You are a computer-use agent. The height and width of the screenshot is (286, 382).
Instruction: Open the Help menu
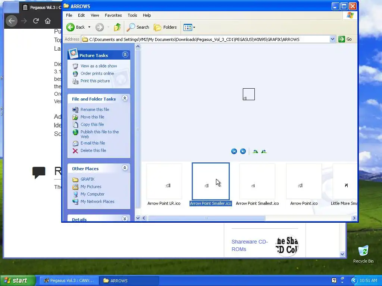[147, 15]
